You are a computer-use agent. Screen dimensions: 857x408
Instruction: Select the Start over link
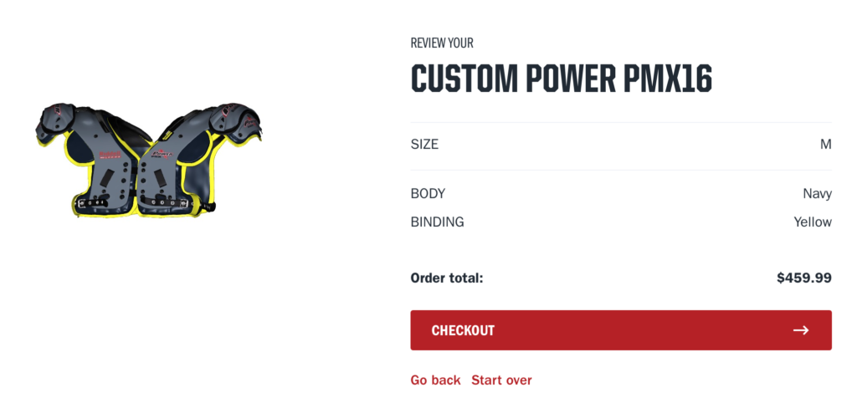[501, 380]
